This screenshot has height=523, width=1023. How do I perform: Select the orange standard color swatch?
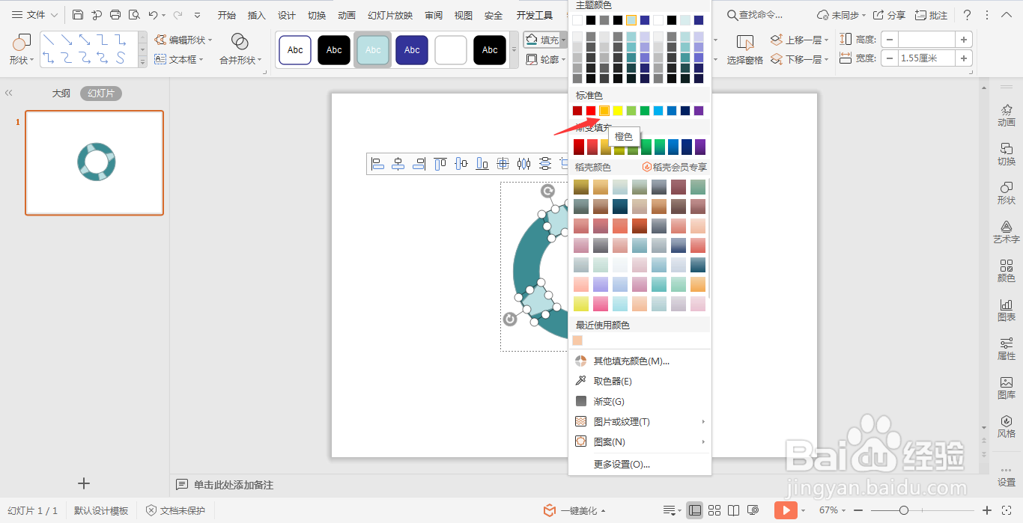(x=604, y=111)
